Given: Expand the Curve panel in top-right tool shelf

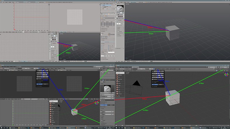Looking at the screenshot, I should [120, 30].
